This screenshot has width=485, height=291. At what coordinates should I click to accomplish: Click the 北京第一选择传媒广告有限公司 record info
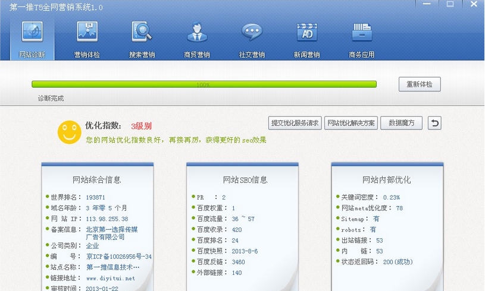pyautogui.click(x=112, y=233)
